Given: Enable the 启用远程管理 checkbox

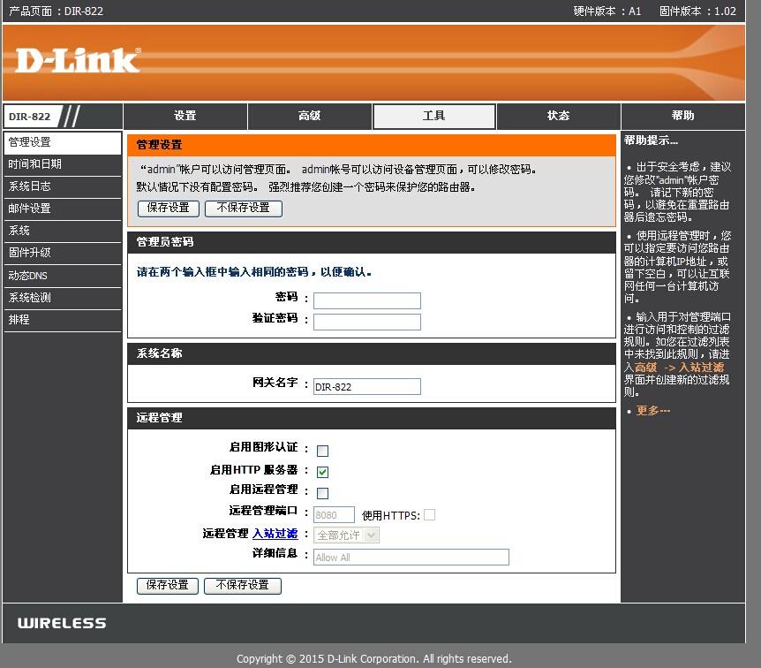Looking at the screenshot, I should [x=322, y=493].
